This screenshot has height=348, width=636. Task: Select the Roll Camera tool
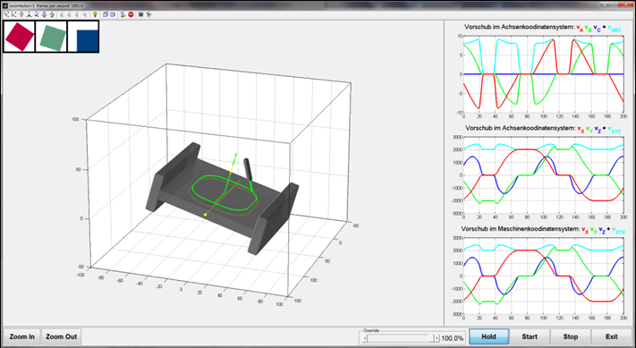[x=52, y=14]
